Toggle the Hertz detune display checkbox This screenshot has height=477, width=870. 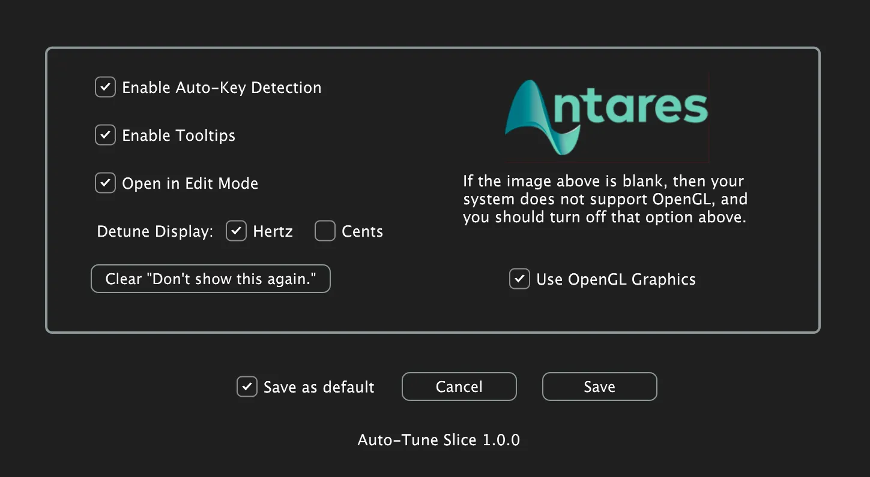click(x=236, y=231)
